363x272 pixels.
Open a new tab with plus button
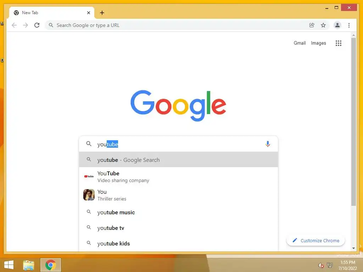102,13
